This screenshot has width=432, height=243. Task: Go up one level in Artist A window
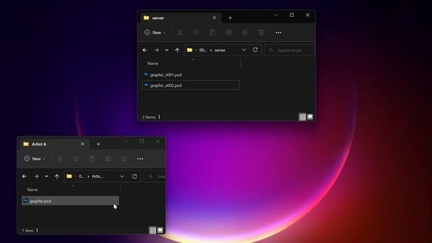[57, 176]
